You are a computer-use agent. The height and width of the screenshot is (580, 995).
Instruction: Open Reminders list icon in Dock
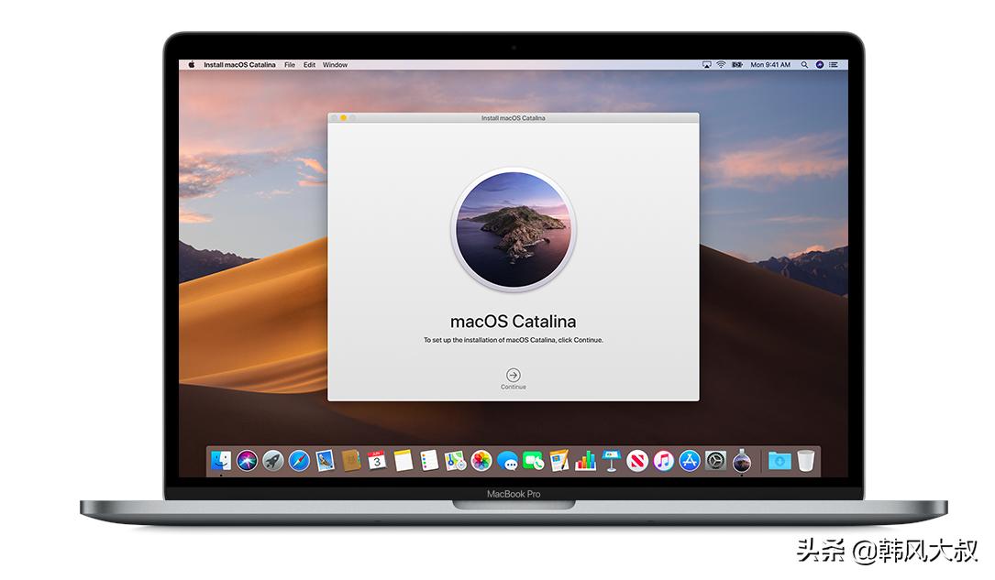tap(429, 461)
